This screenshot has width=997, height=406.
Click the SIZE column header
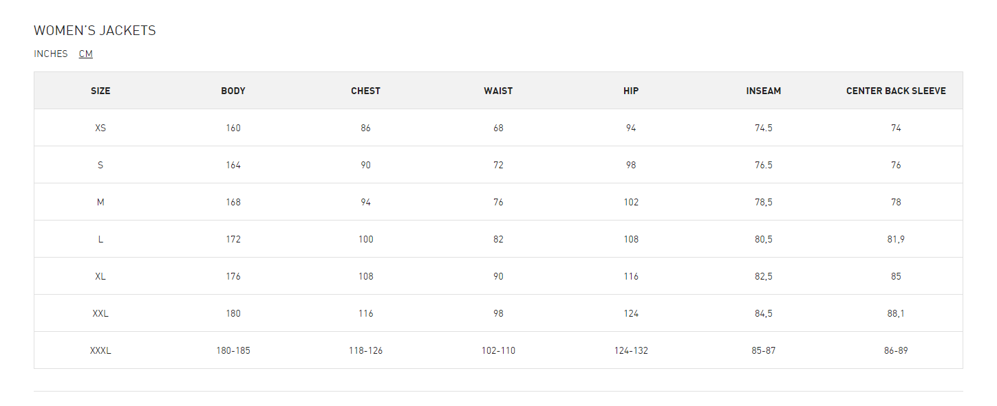pyautogui.click(x=100, y=91)
